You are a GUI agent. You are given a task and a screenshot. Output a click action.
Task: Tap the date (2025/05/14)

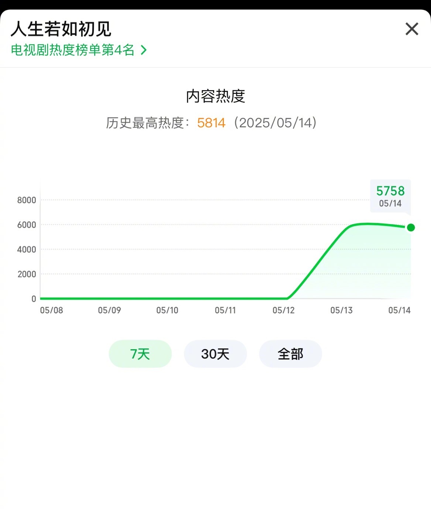pos(276,123)
